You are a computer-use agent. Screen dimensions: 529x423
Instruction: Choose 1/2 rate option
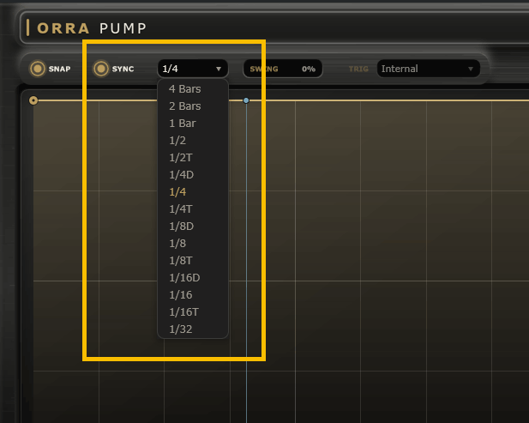click(x=193, y=141)
